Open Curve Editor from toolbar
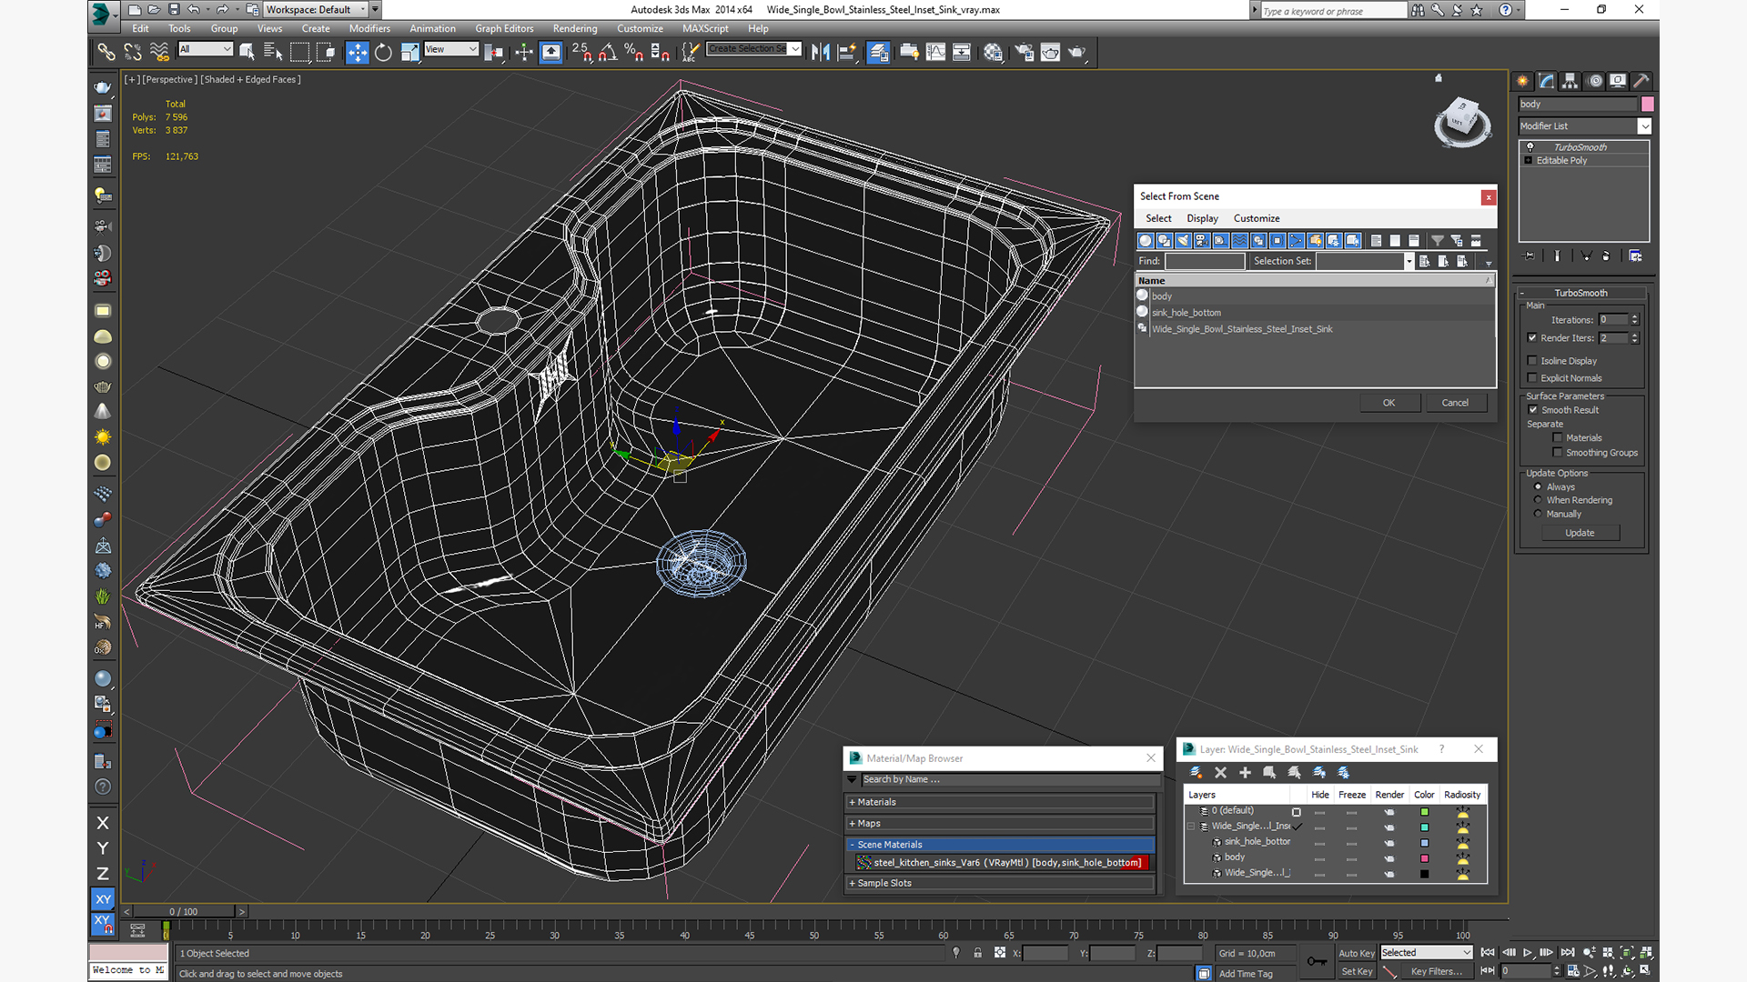 pos(935,52)
